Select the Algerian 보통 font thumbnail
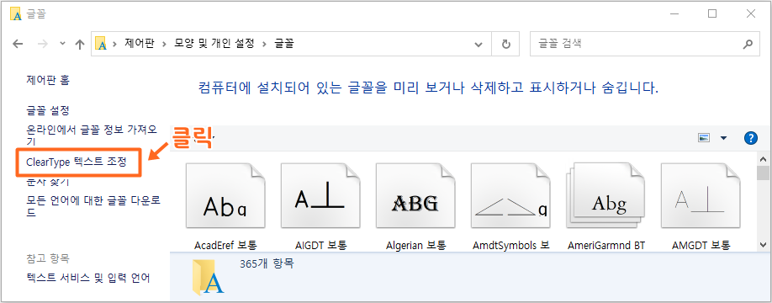This screenshot has width=772, height=303. click(415, 196)
